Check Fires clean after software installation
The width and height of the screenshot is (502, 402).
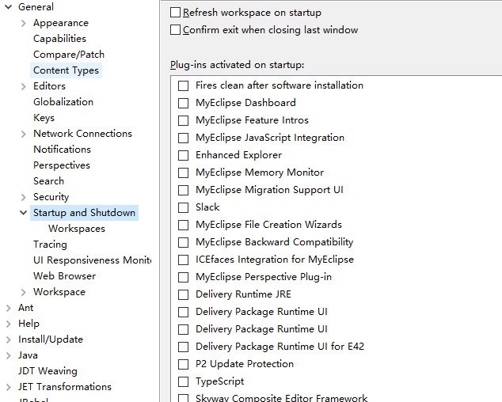tap(183, 85)
